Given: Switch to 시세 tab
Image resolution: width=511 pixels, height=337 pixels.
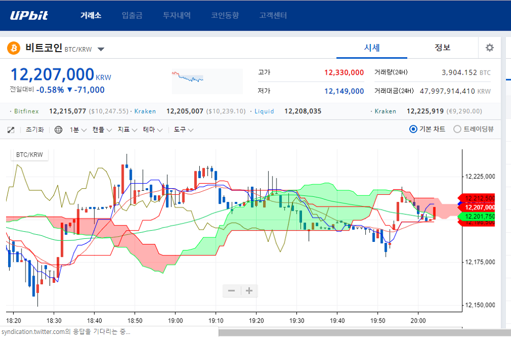Looking at the screenshot, I should click(x=372, y=48).
